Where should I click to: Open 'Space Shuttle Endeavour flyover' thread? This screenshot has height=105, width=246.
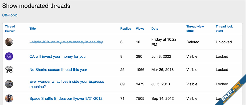click(x=66, y=99)
